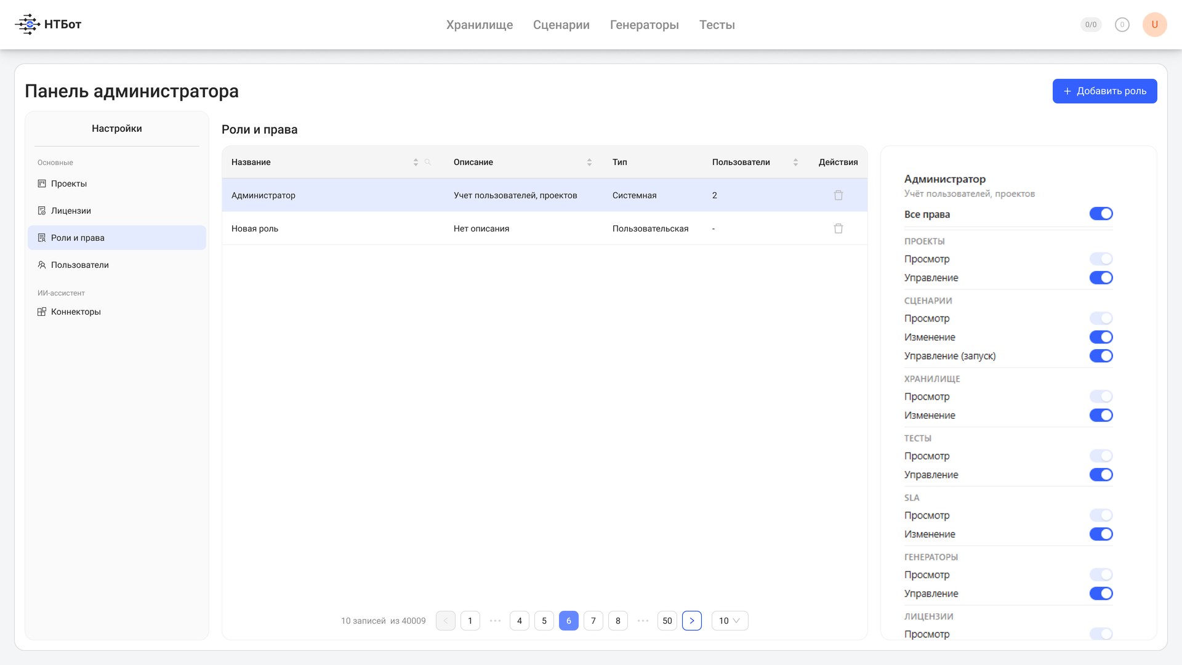Open the page size dropdown showing 10
Viewport: 1182px width, 665px height.
(x=730, y=621)
